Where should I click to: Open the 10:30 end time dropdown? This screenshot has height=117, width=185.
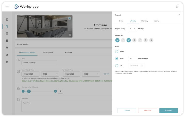[91, 74]
